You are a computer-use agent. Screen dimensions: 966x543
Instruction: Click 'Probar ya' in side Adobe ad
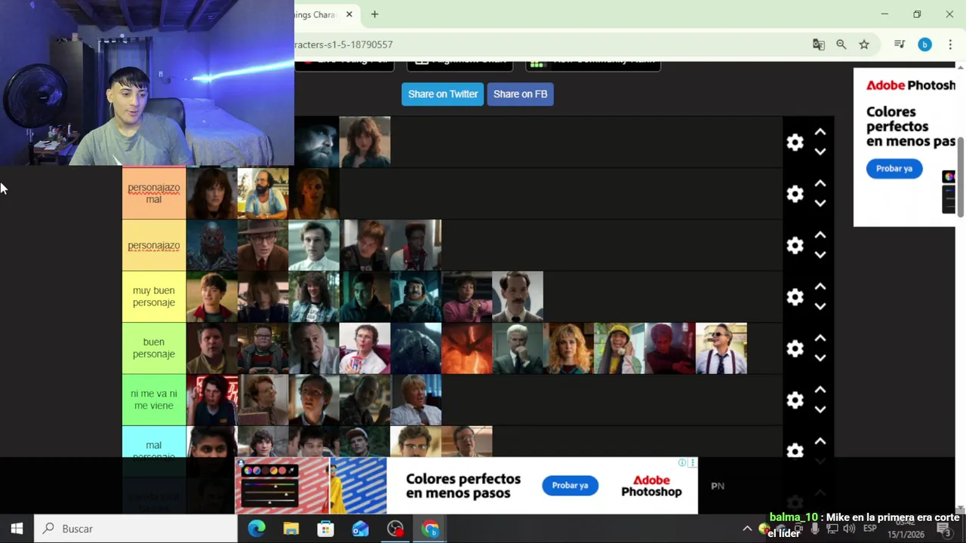pyautogui.click(x=894, y=168)
